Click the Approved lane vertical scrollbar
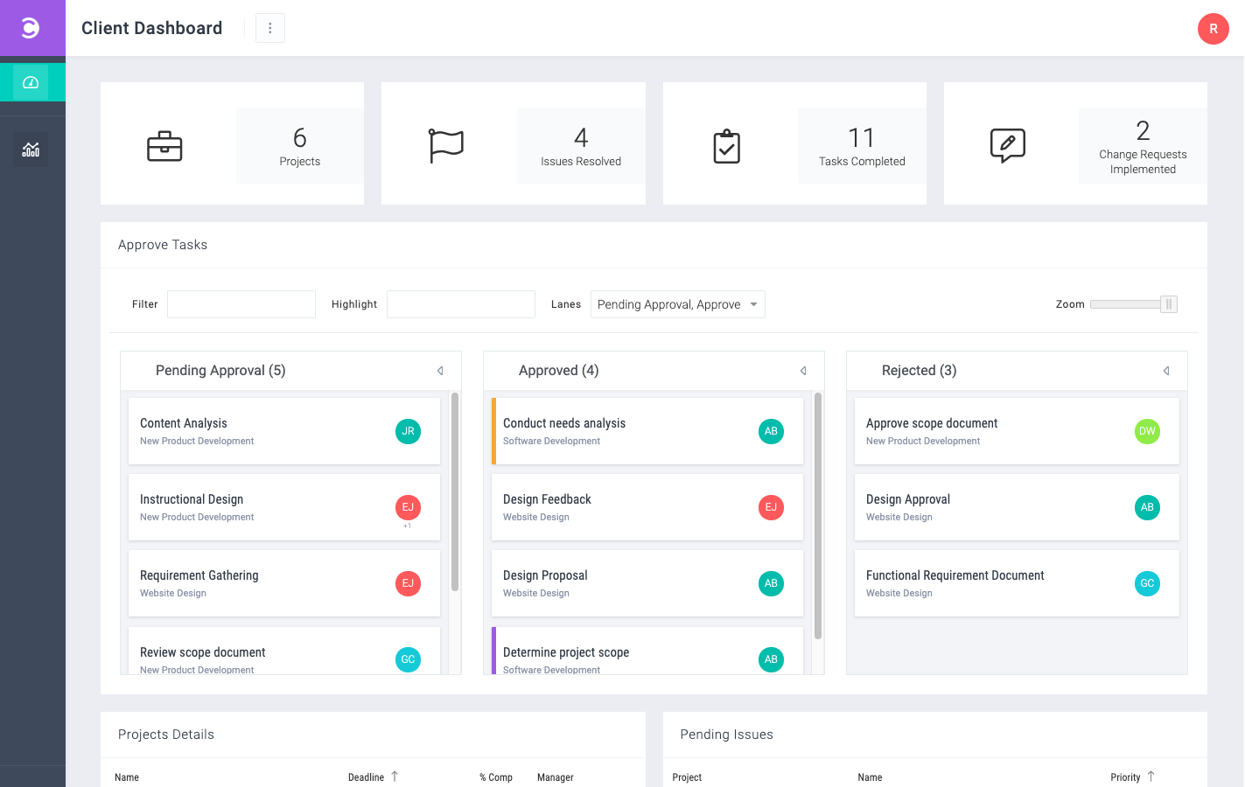The width and height of the screenshot is (1245, 787). pos(818,516)
